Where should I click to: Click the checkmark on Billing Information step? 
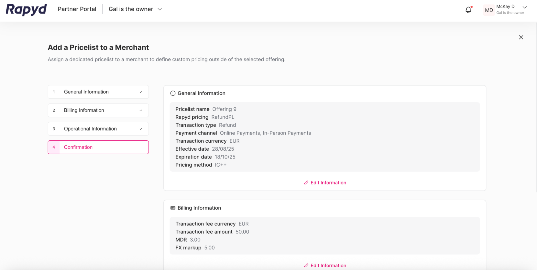tap(140, 110)
